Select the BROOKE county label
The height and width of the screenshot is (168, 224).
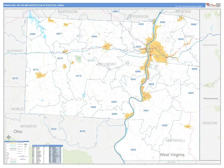point(183,12)
